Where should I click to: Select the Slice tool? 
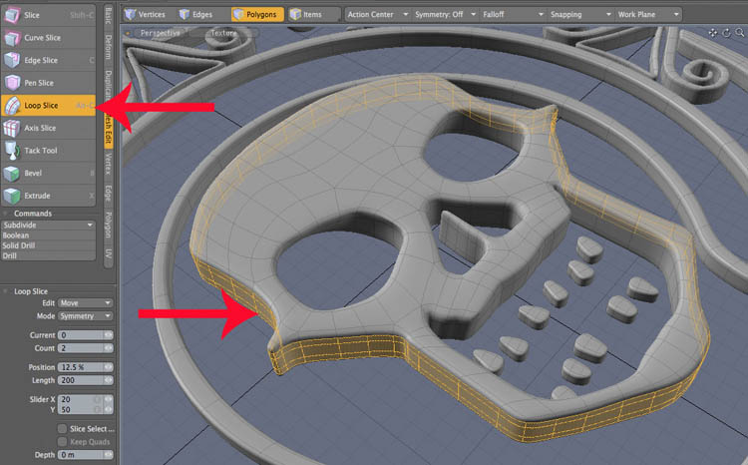pyautogui.click(x=48, y=15)
